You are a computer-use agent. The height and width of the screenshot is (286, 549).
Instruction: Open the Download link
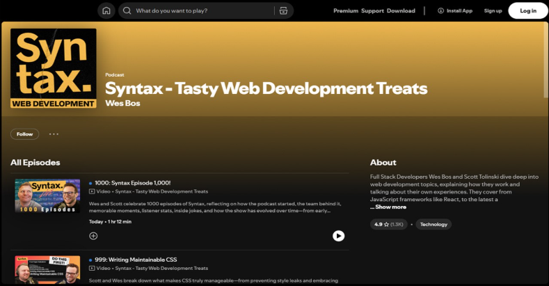[401, 10]
